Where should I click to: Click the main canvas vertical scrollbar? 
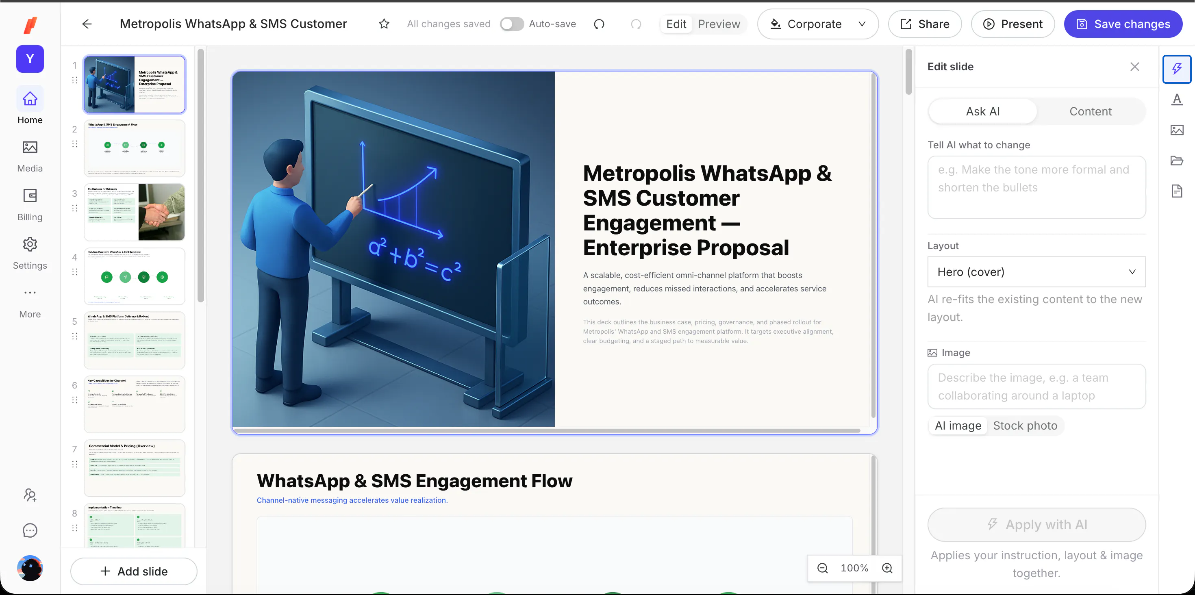tap(909, 72)
